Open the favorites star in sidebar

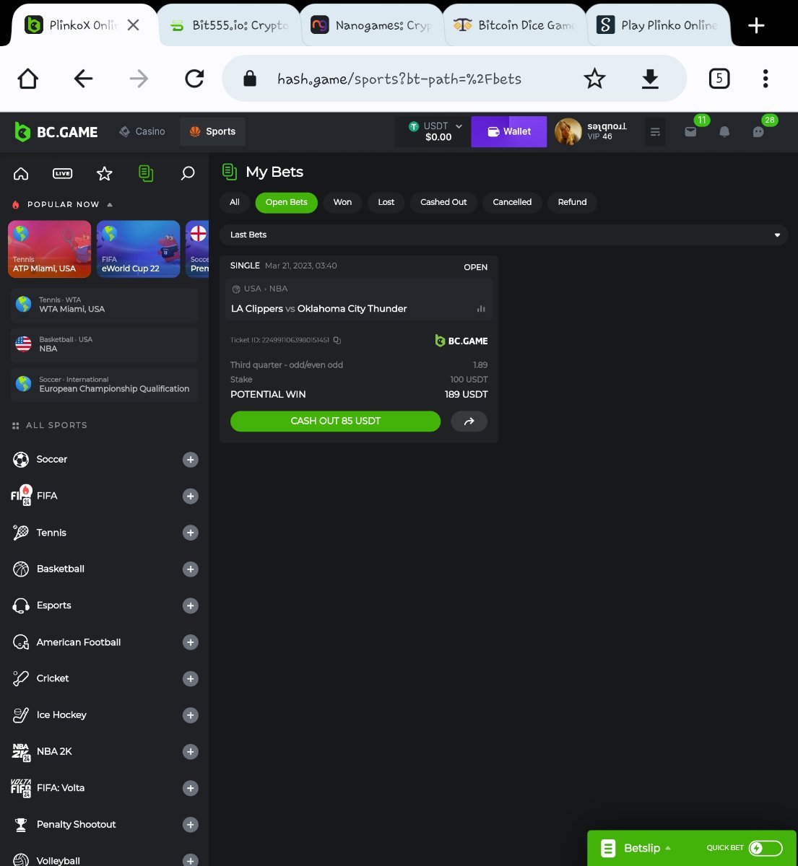pos(105,173)
